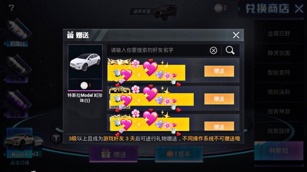This screenshot has width=307, height=172.
Task: Click the magnifier search icon
Action: click(230, 50)
